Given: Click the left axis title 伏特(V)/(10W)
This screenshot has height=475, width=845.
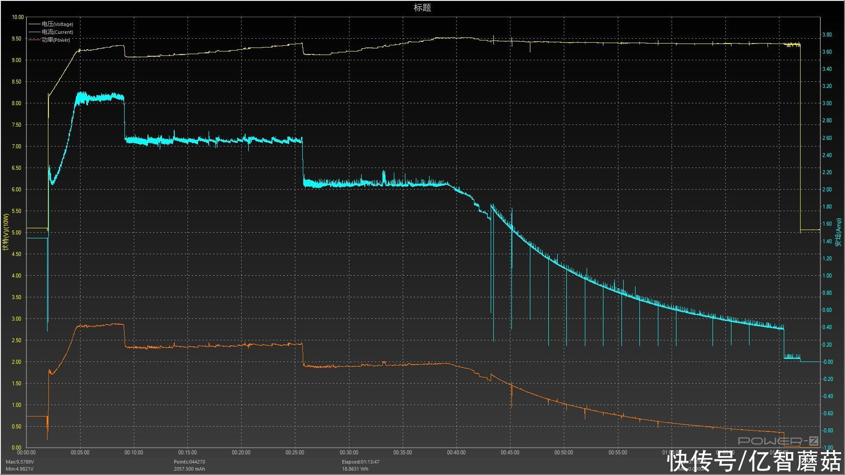Looking at the screenshot, I should (x=6, y=232).
